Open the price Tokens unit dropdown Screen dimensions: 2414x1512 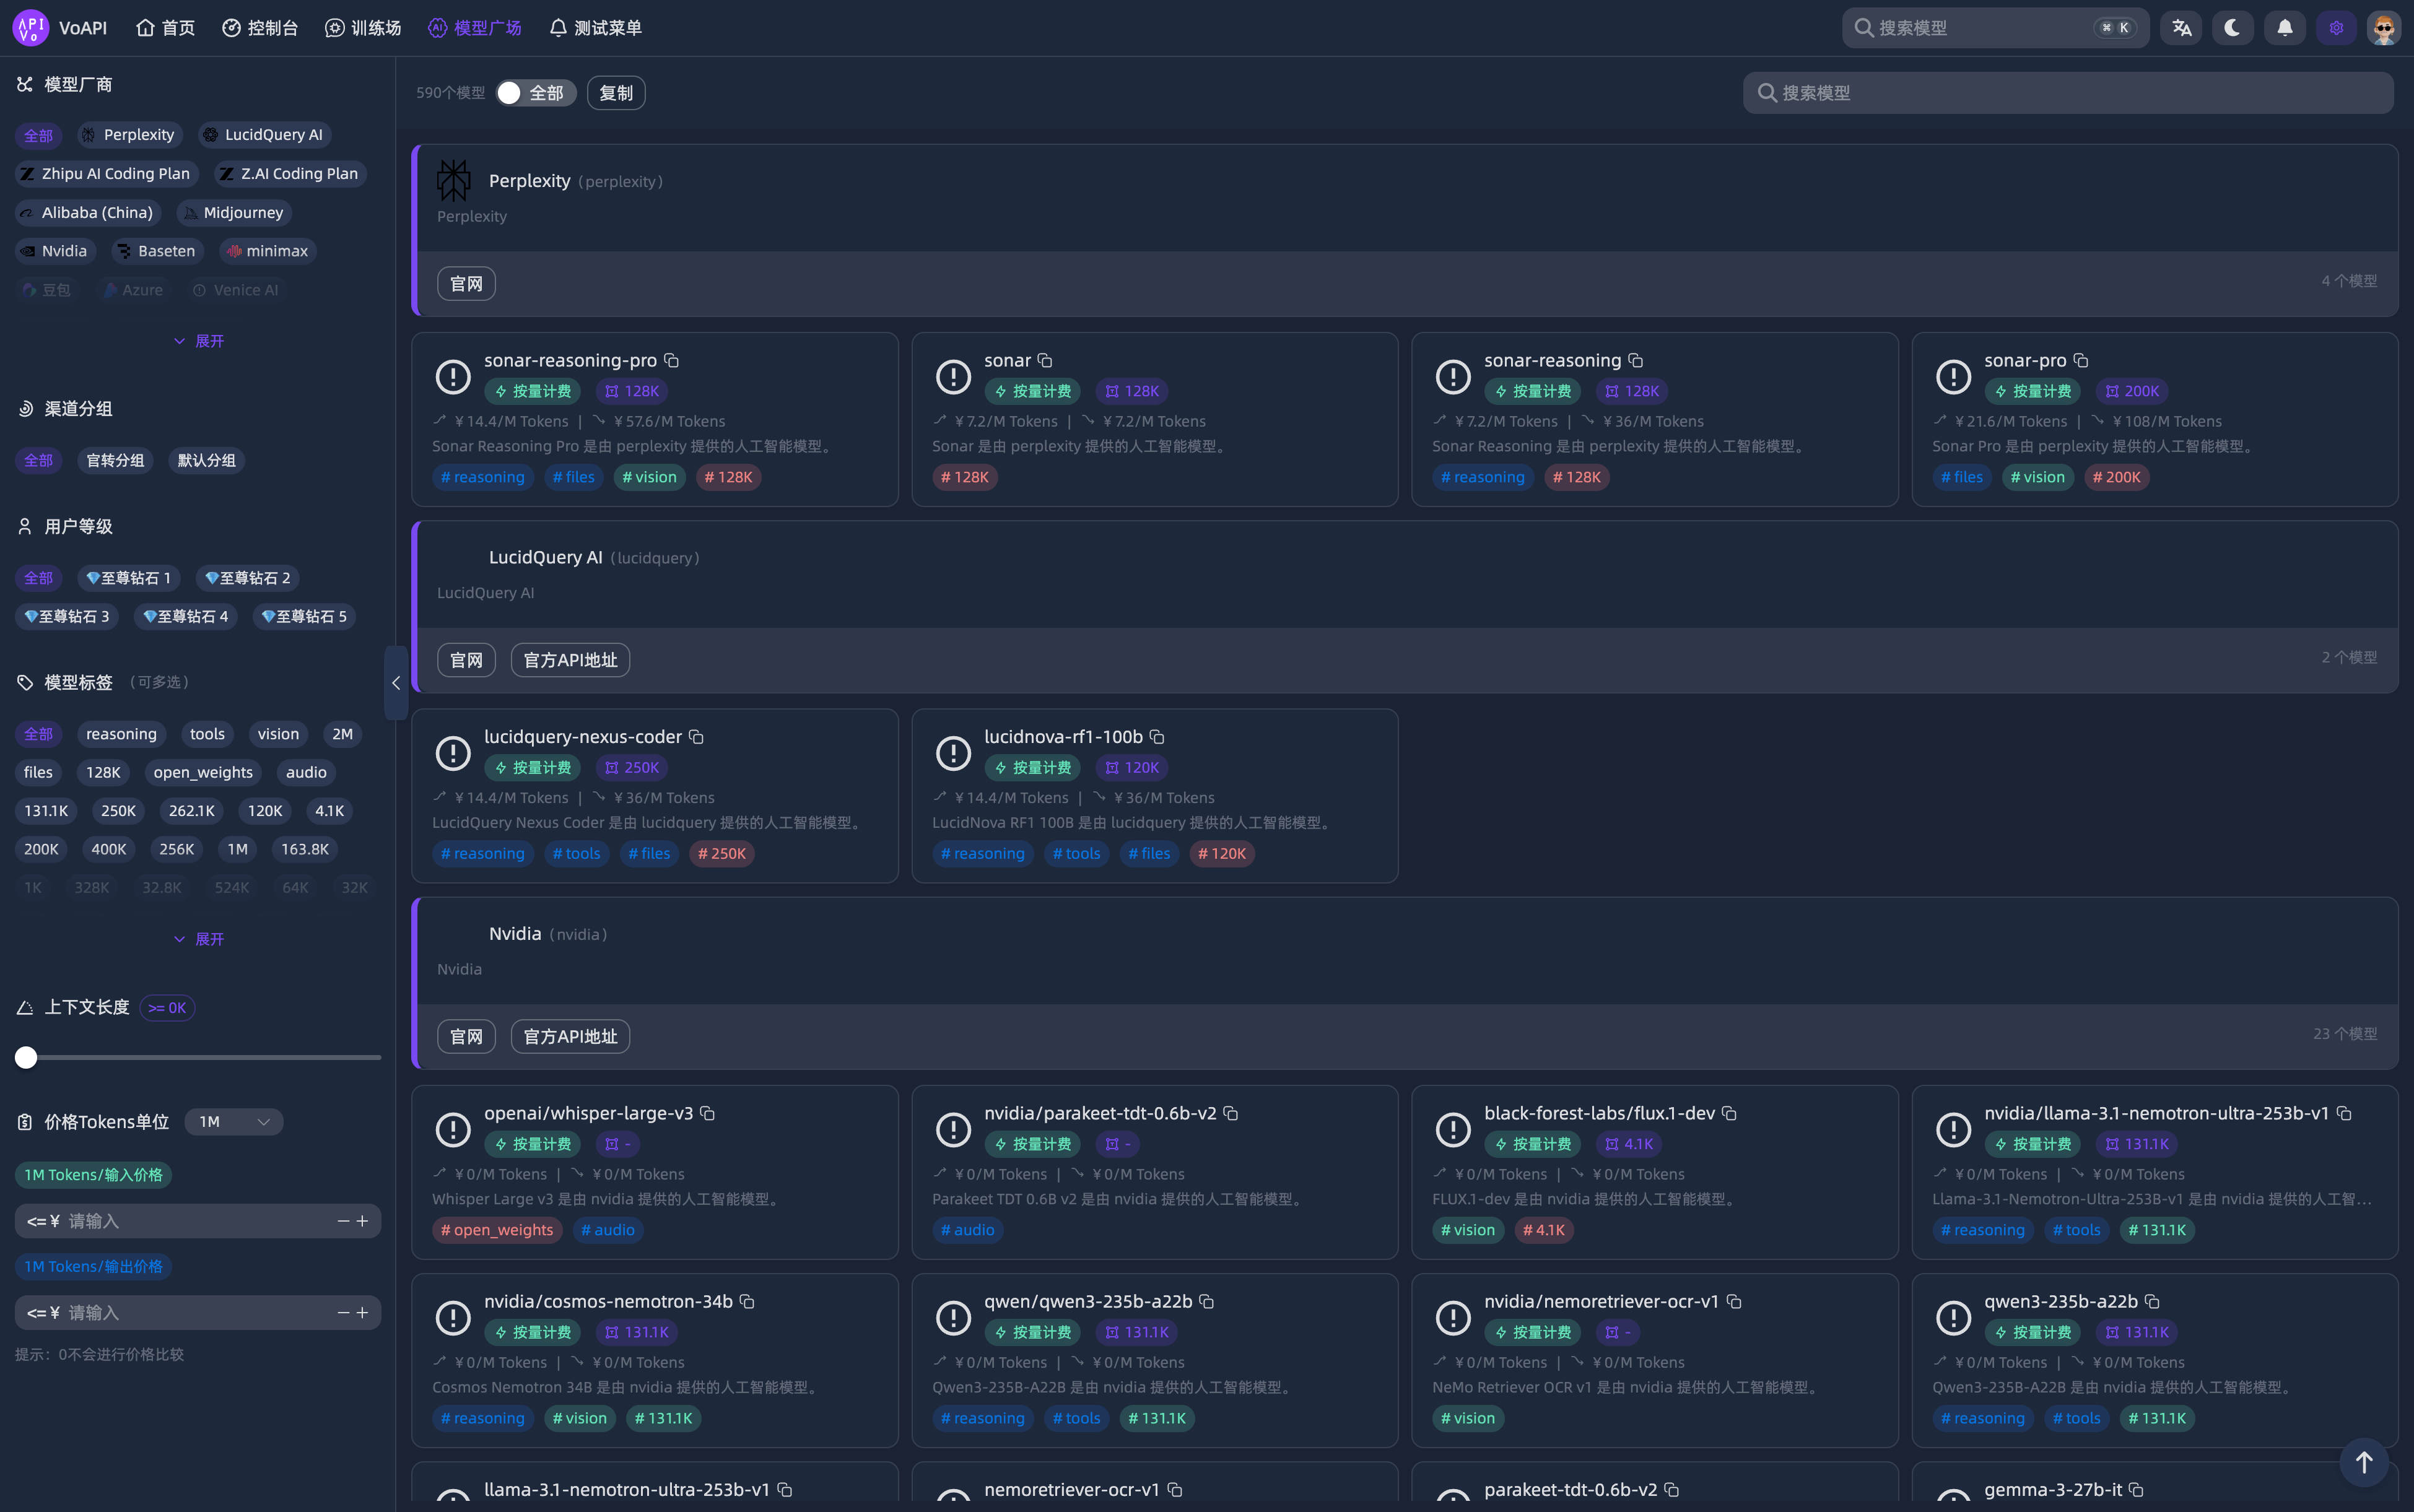point(234,1122)
